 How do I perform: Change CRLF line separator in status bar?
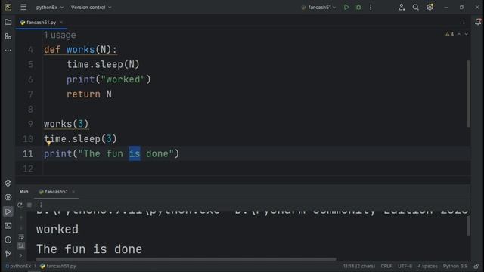(386, 266)
